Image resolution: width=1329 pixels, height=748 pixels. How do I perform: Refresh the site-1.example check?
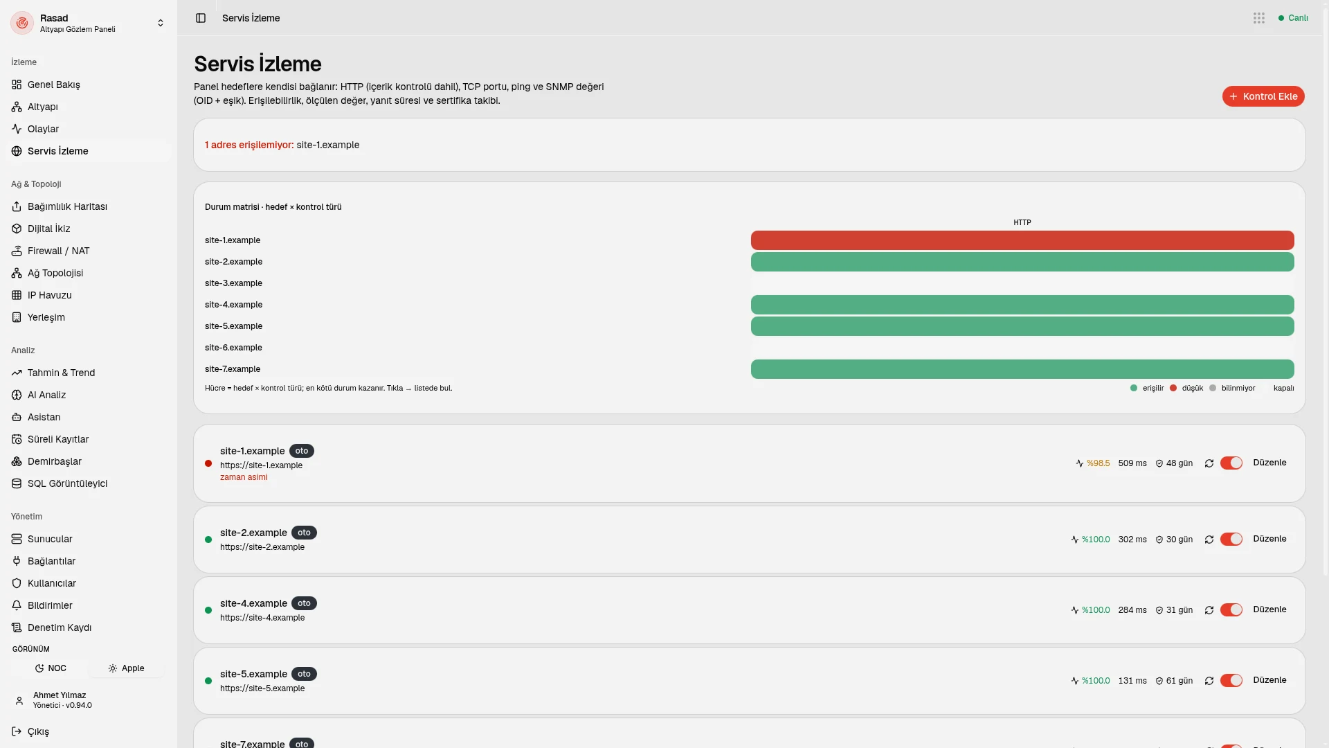pos(1209,463)
